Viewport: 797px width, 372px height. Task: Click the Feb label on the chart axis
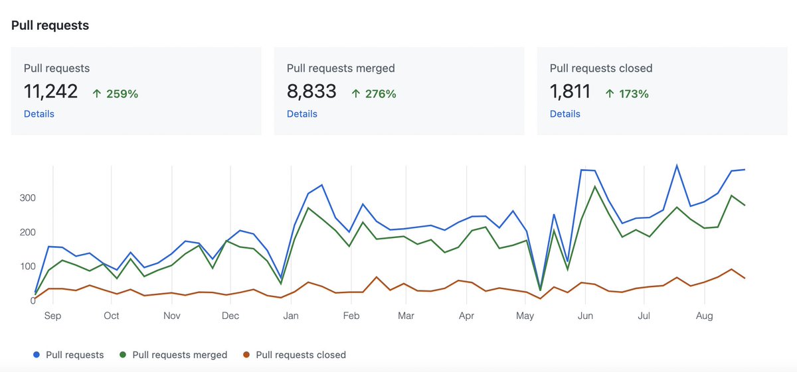point(351,316)
